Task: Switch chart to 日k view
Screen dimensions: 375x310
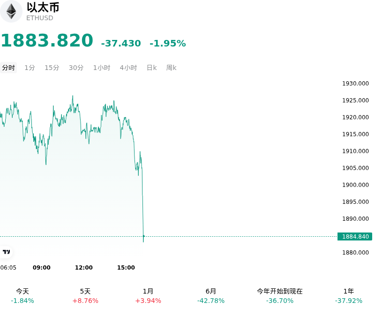Action: (151, 68)
